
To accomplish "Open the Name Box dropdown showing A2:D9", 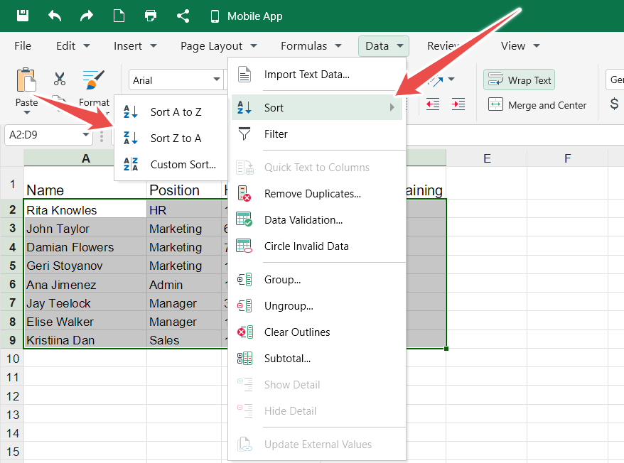I will click(86, 134).
